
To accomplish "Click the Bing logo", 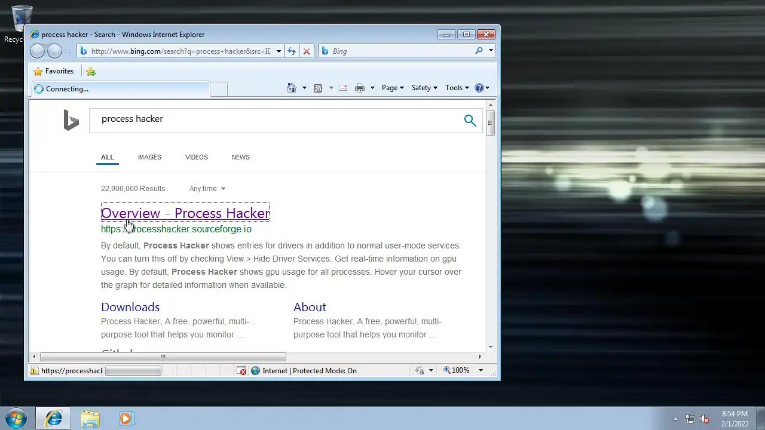I will pyautogui.click(x=71, y=120).
